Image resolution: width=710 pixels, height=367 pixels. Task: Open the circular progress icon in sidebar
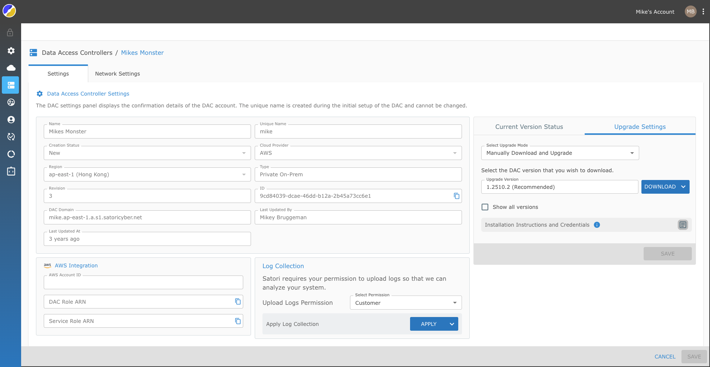[11, 154]
